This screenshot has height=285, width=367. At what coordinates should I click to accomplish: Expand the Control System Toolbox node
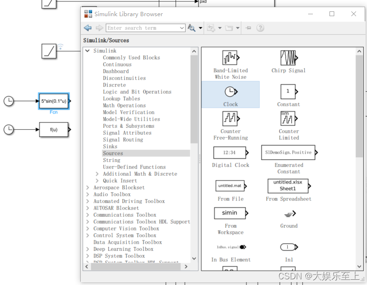(87, 235)
